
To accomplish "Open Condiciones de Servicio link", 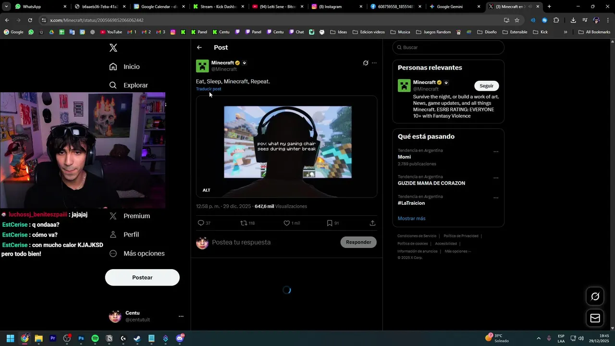I will point(417,236).
